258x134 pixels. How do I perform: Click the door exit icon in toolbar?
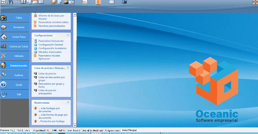coord(124,2)
